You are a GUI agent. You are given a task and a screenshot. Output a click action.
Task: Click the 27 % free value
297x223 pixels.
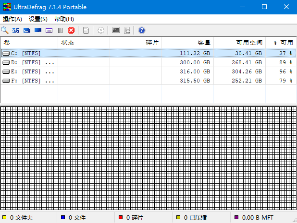tap(286, 53)
